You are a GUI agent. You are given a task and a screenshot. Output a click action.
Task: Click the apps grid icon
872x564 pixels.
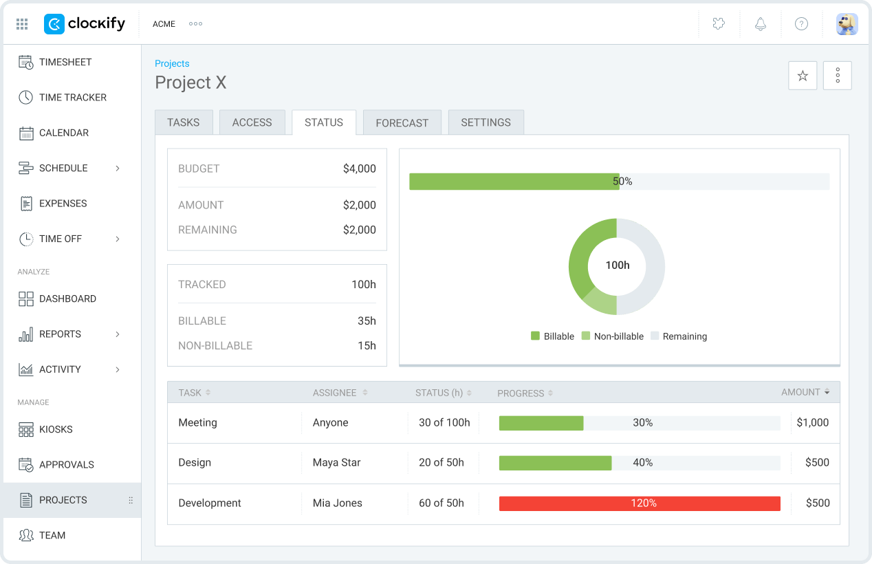coord(21,24)
